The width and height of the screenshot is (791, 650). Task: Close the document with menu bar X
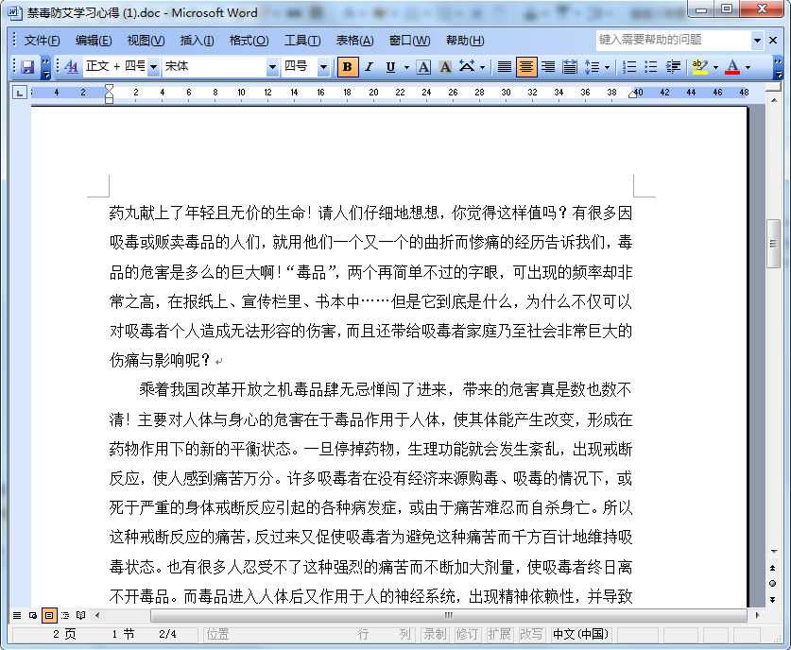click(x=773, y=40)
